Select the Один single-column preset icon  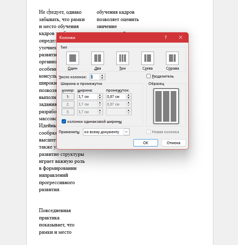[73, 58]
